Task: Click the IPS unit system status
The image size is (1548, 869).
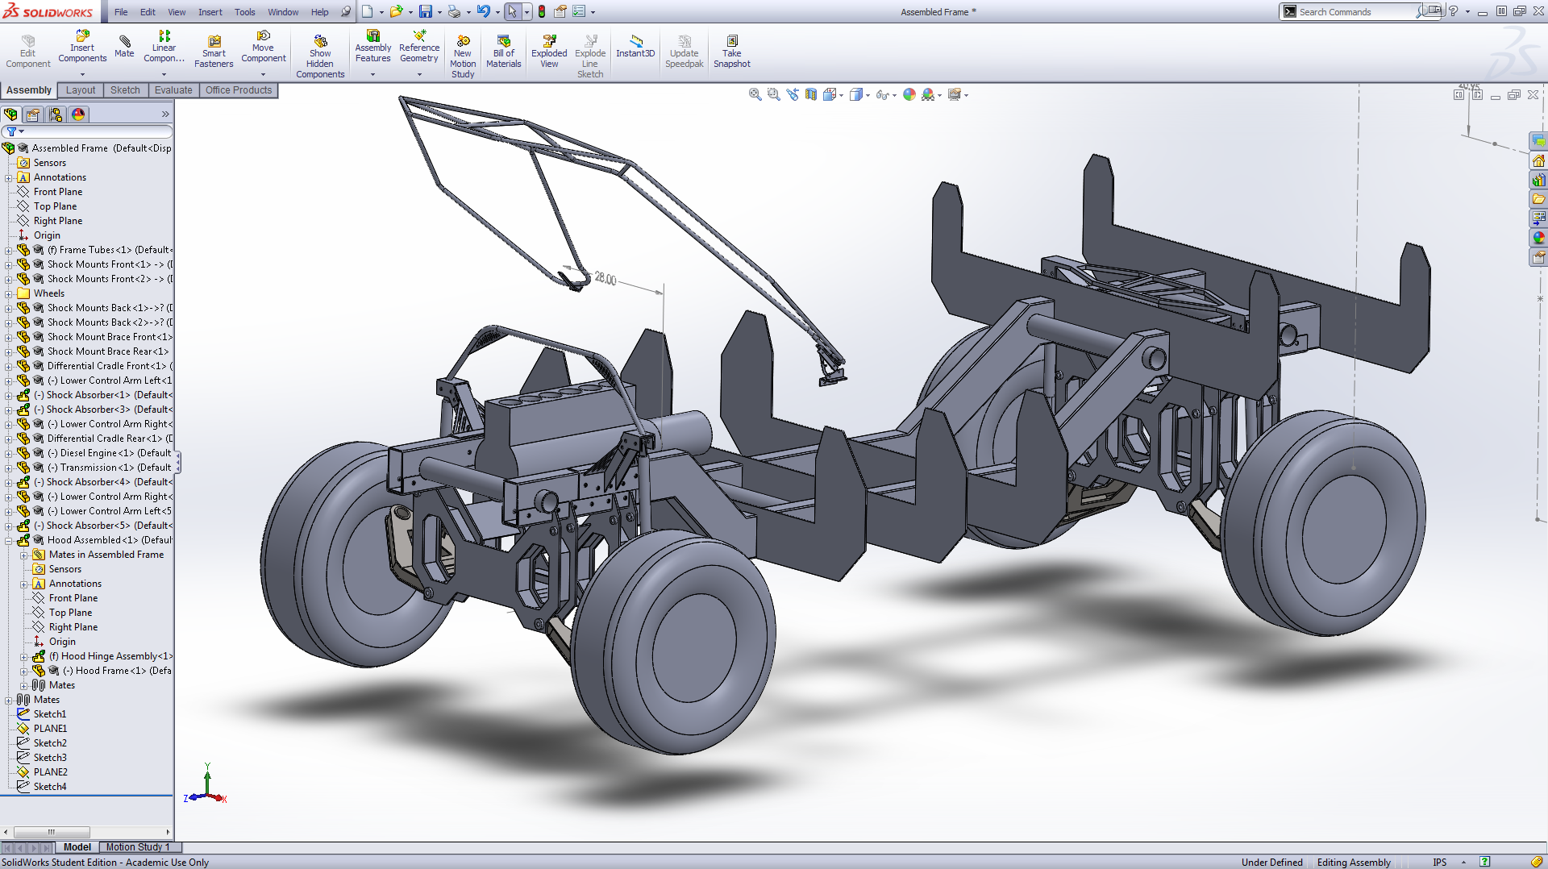Action: [x=1439, y=863]
